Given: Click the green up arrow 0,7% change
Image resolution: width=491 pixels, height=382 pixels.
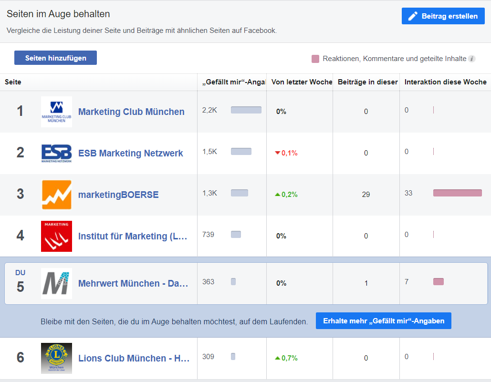Looking at the screenshot, I should pos(286,358).
